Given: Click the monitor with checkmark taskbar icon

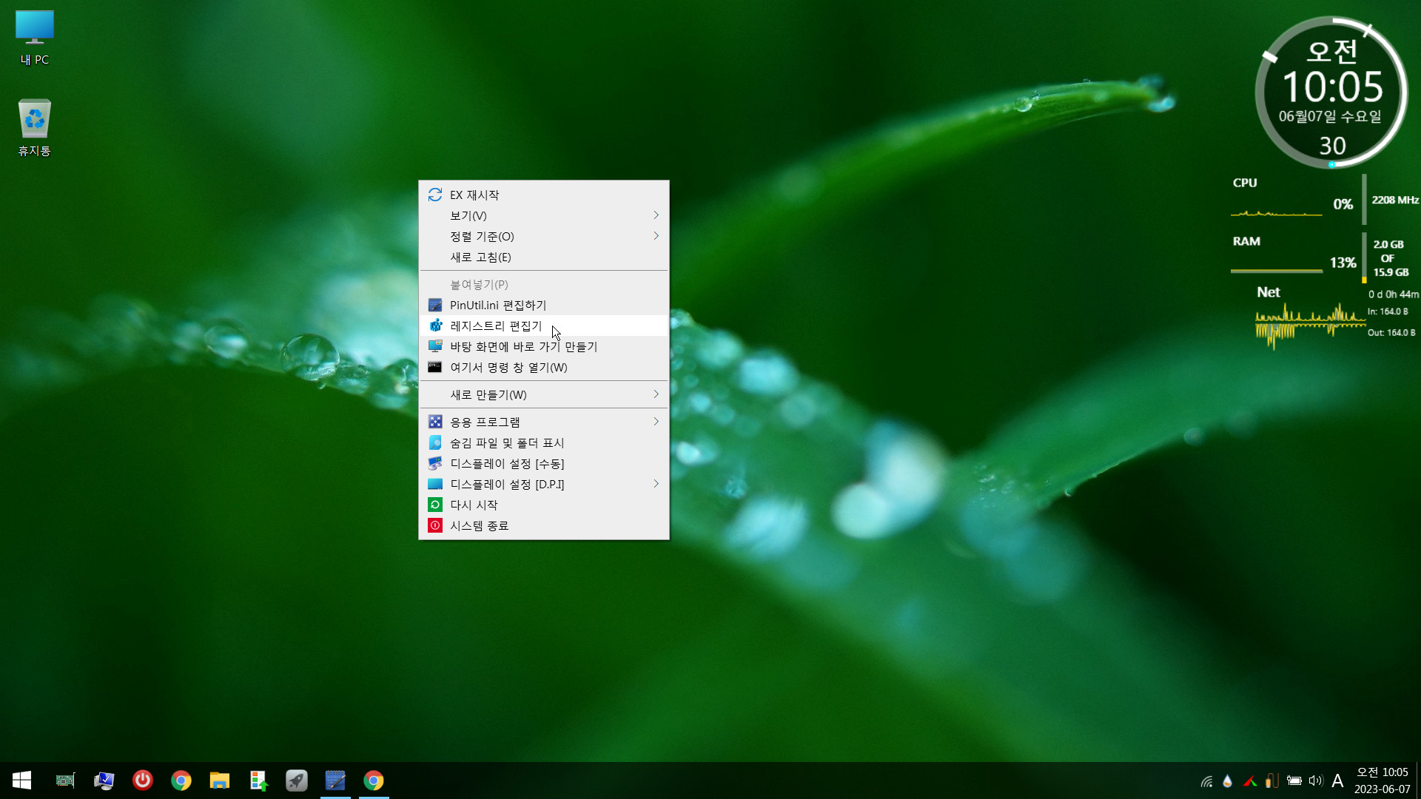Looking at the screenshot, I should point(104,781).
